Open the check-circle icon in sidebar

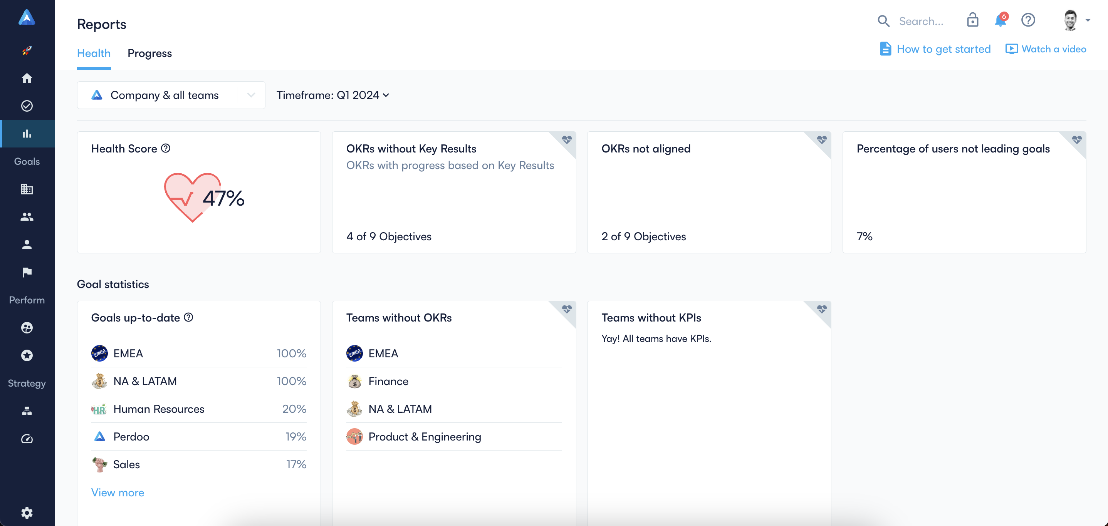point(27,106)
